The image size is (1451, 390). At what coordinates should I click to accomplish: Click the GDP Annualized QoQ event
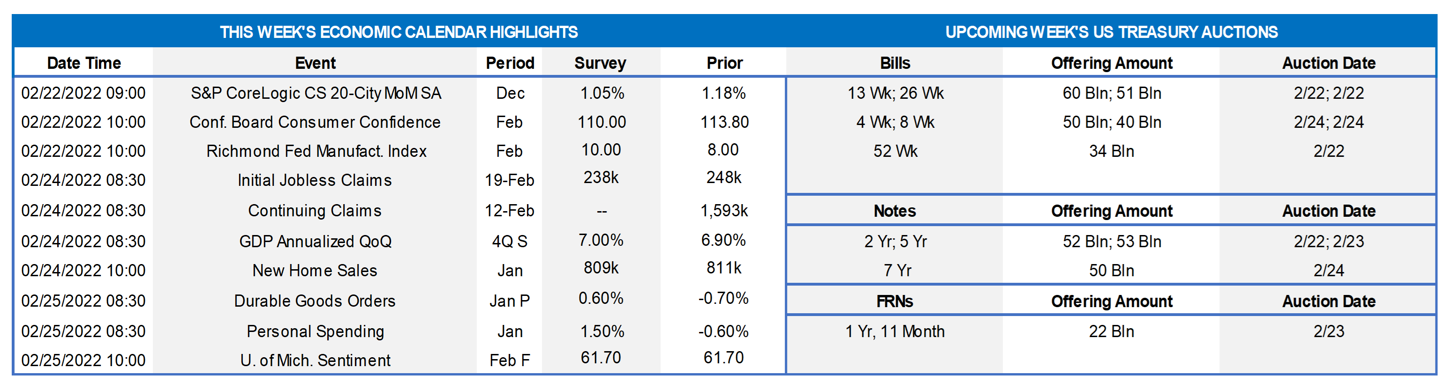pos(315,242)
